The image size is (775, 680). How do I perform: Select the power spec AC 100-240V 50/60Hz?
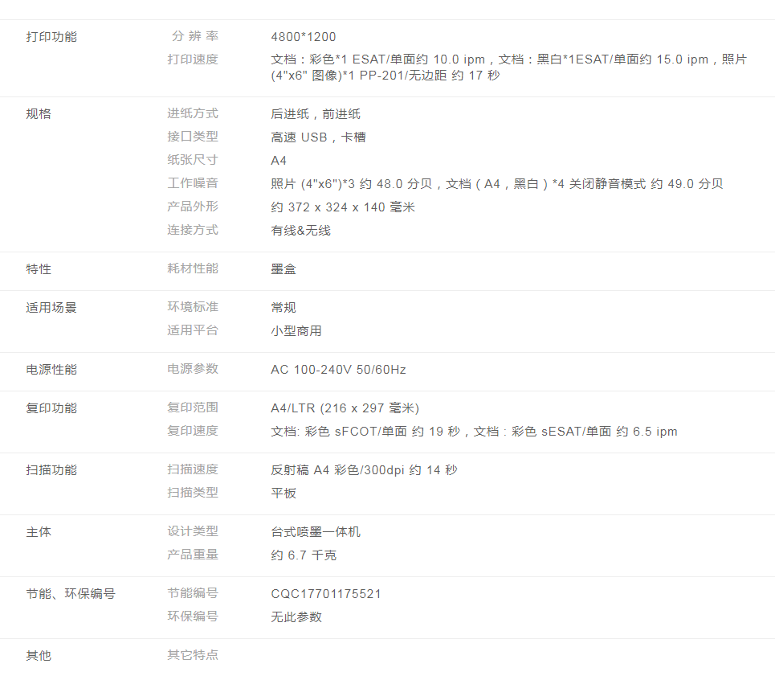point(338,370)
